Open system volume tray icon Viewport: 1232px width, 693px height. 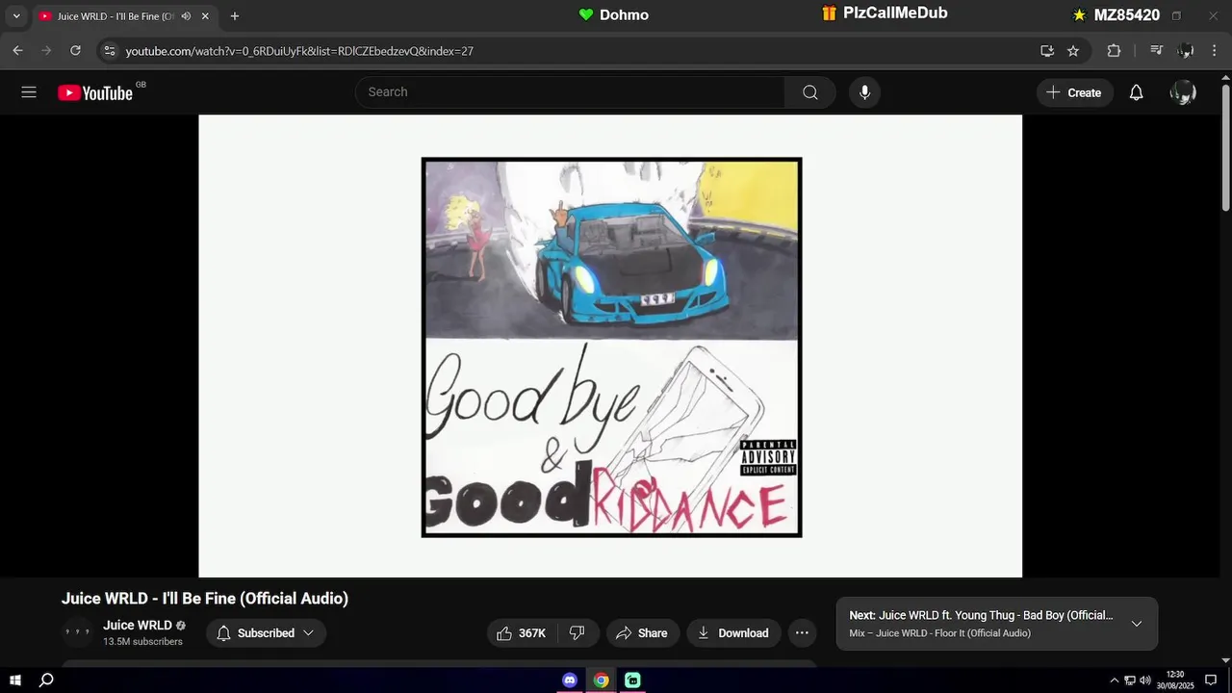click(1145, 680)
